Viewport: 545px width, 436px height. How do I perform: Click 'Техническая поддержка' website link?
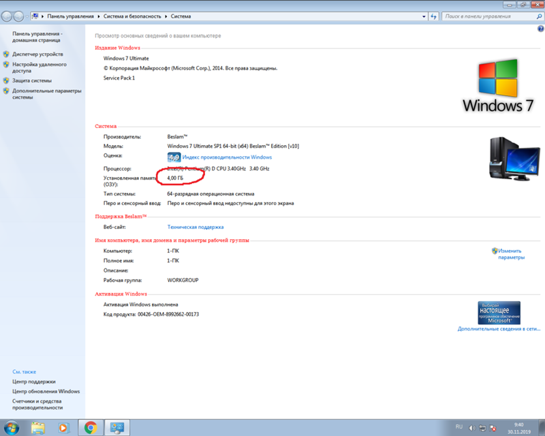pyautogui.click(x=196, y=227)
